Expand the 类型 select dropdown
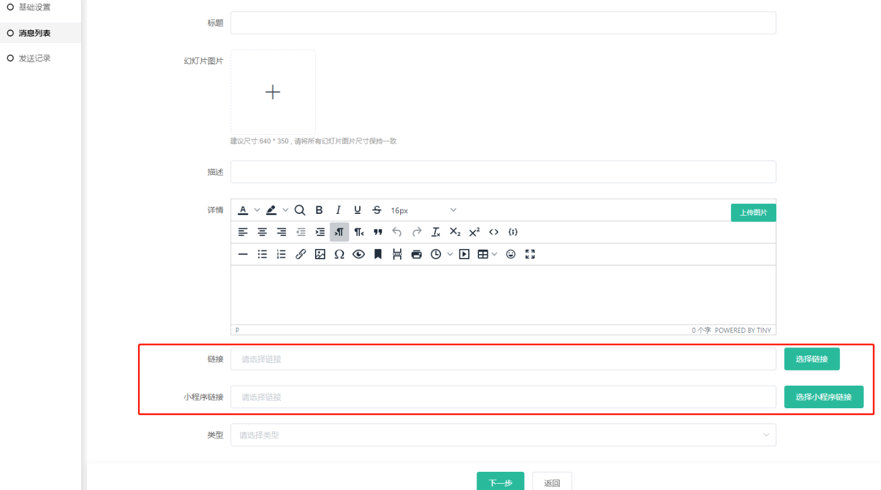 (x=503, y=435)
